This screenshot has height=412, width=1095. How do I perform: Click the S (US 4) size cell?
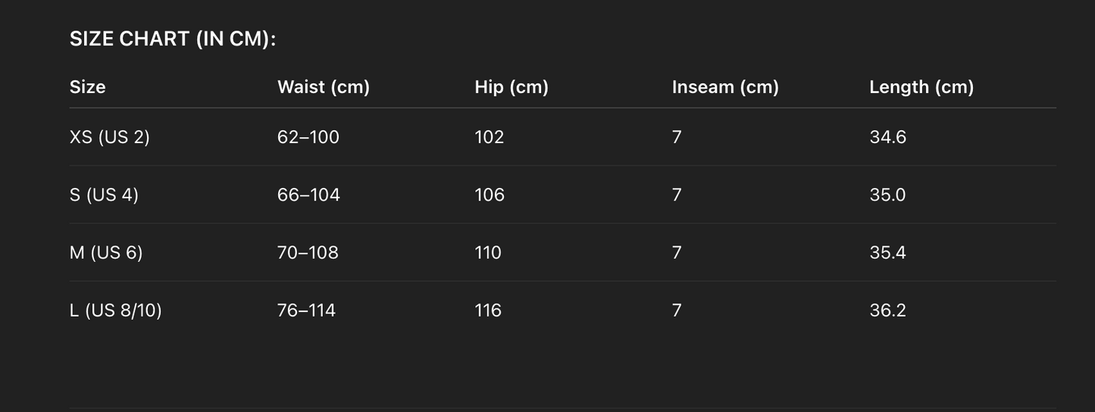tap(104, 195)
